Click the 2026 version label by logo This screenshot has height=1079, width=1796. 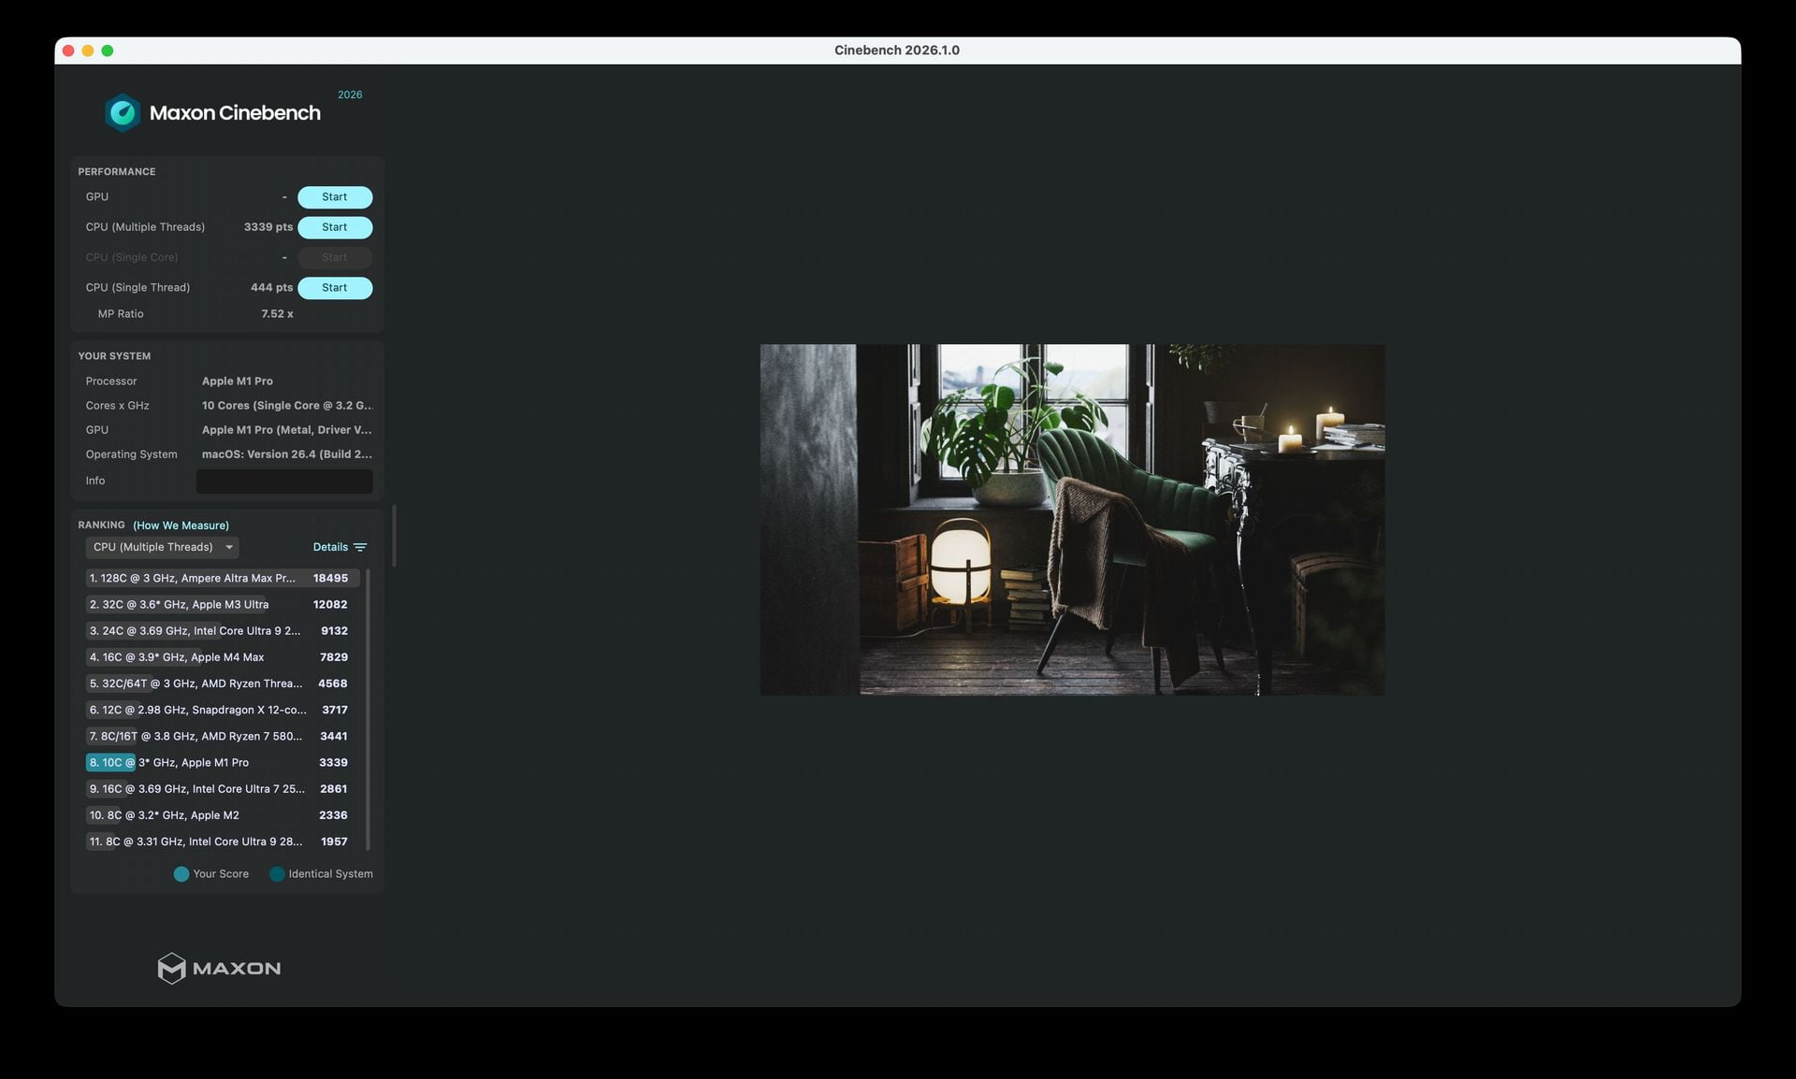tap(350, 94)
